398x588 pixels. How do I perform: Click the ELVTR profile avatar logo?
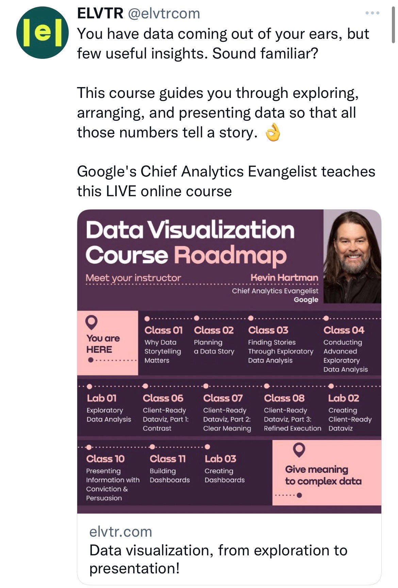pos(42,33)
